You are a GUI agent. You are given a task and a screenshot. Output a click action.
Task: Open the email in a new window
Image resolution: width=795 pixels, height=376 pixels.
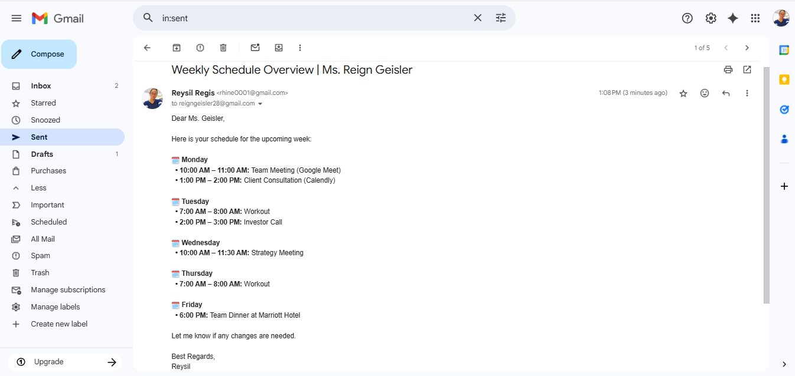click(x=747, y=70)
